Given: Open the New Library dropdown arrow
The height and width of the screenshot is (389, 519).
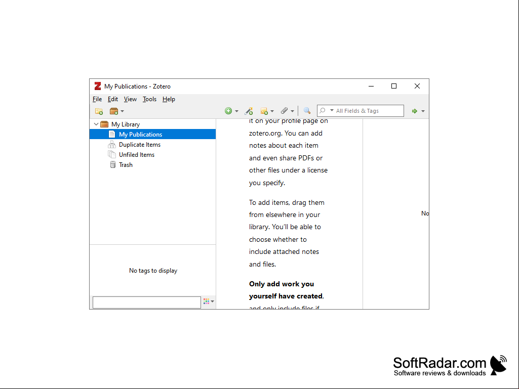Looking at the screenshot, I should click(122, 111).
